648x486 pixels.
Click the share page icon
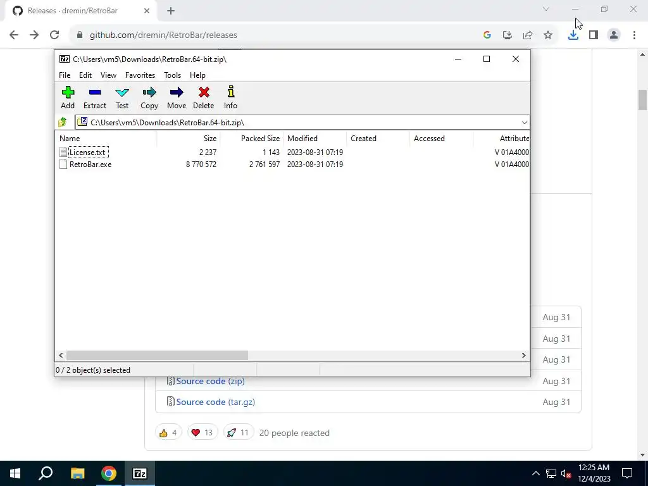click(528, 35)
